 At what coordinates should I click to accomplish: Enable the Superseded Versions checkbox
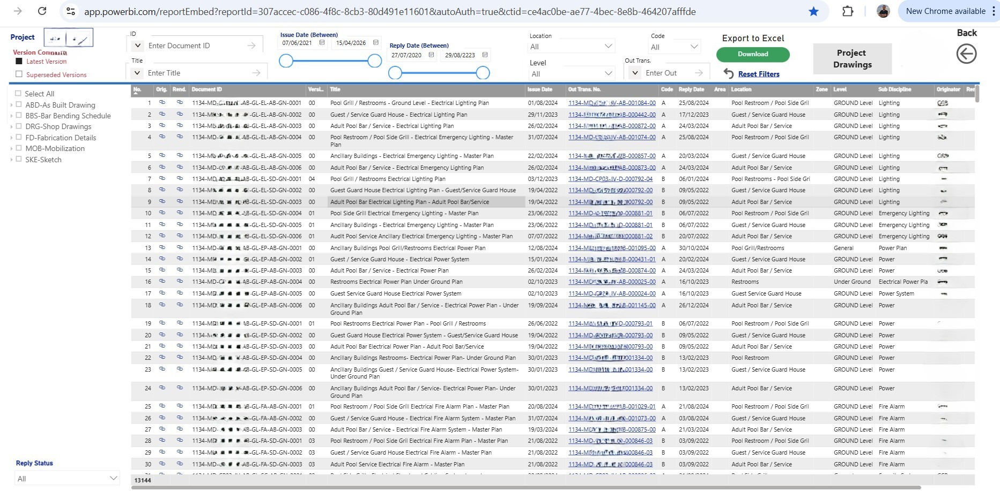click(19, 74)
